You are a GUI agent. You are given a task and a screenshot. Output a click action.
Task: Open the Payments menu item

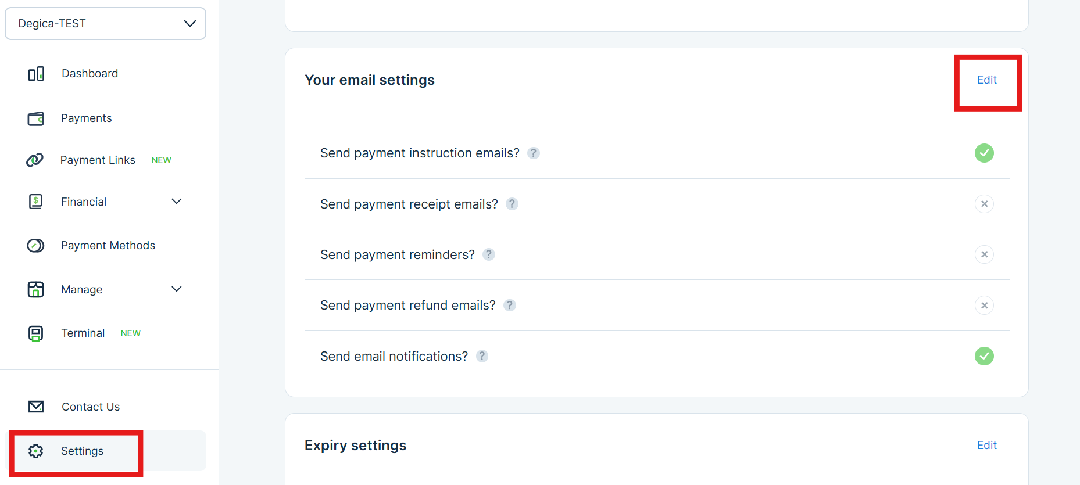coord(86,118)
